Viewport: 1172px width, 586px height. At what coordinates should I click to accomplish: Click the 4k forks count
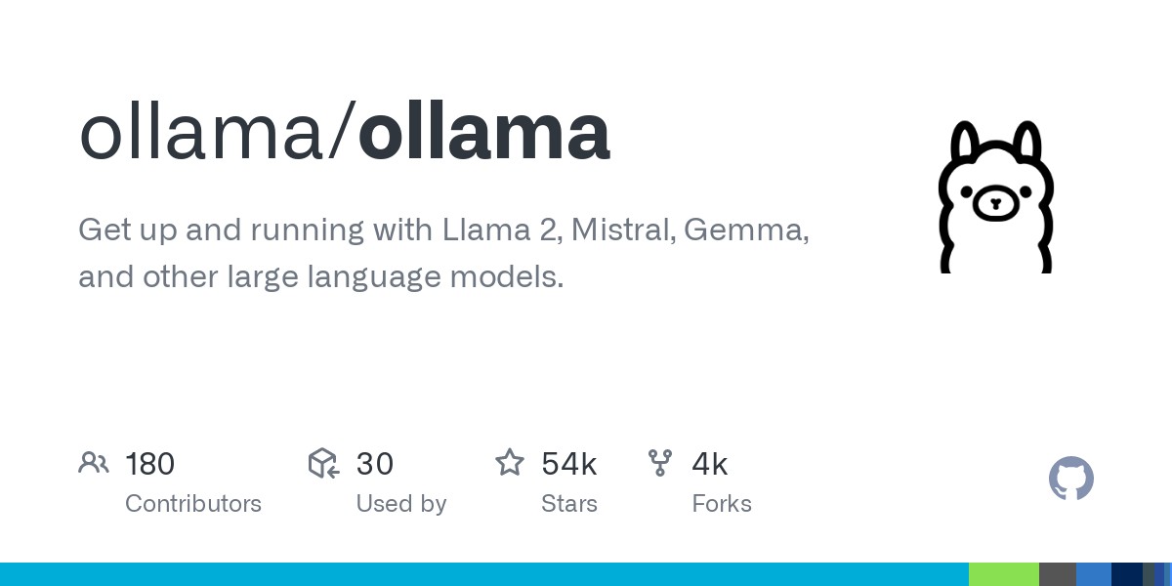[x=710, y=463]
